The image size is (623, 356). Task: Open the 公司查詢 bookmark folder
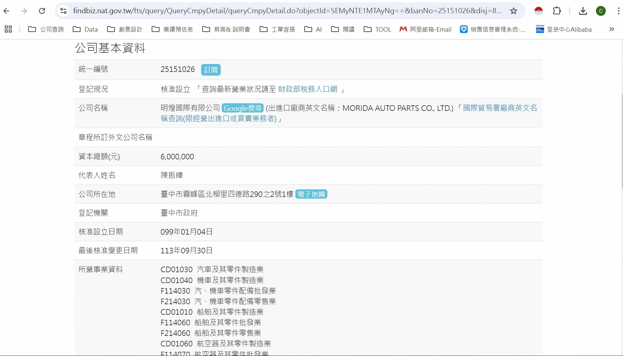pyautogui.click(x=46, y=29)
